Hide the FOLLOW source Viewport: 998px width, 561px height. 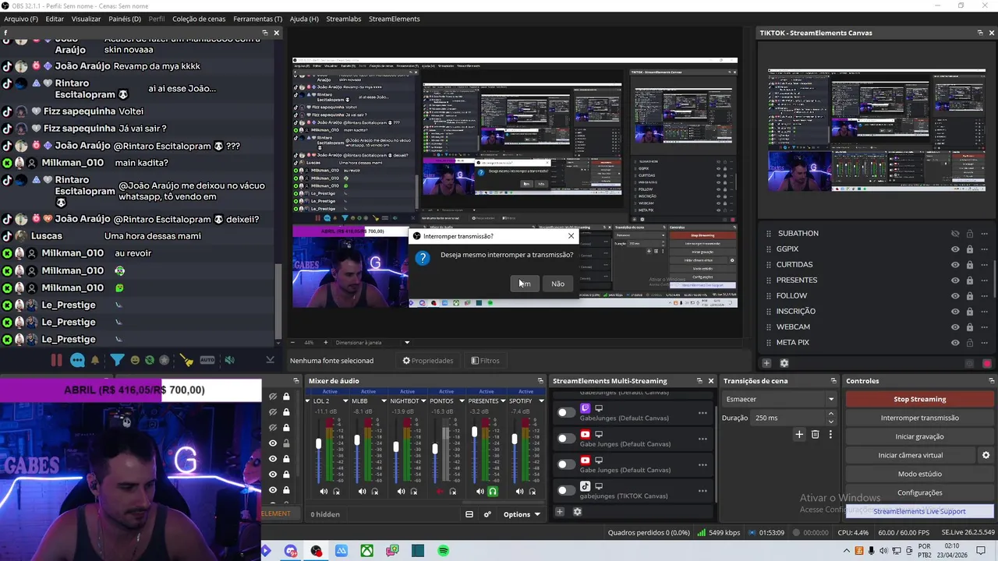pyautogui.click(x=955, y=296)
